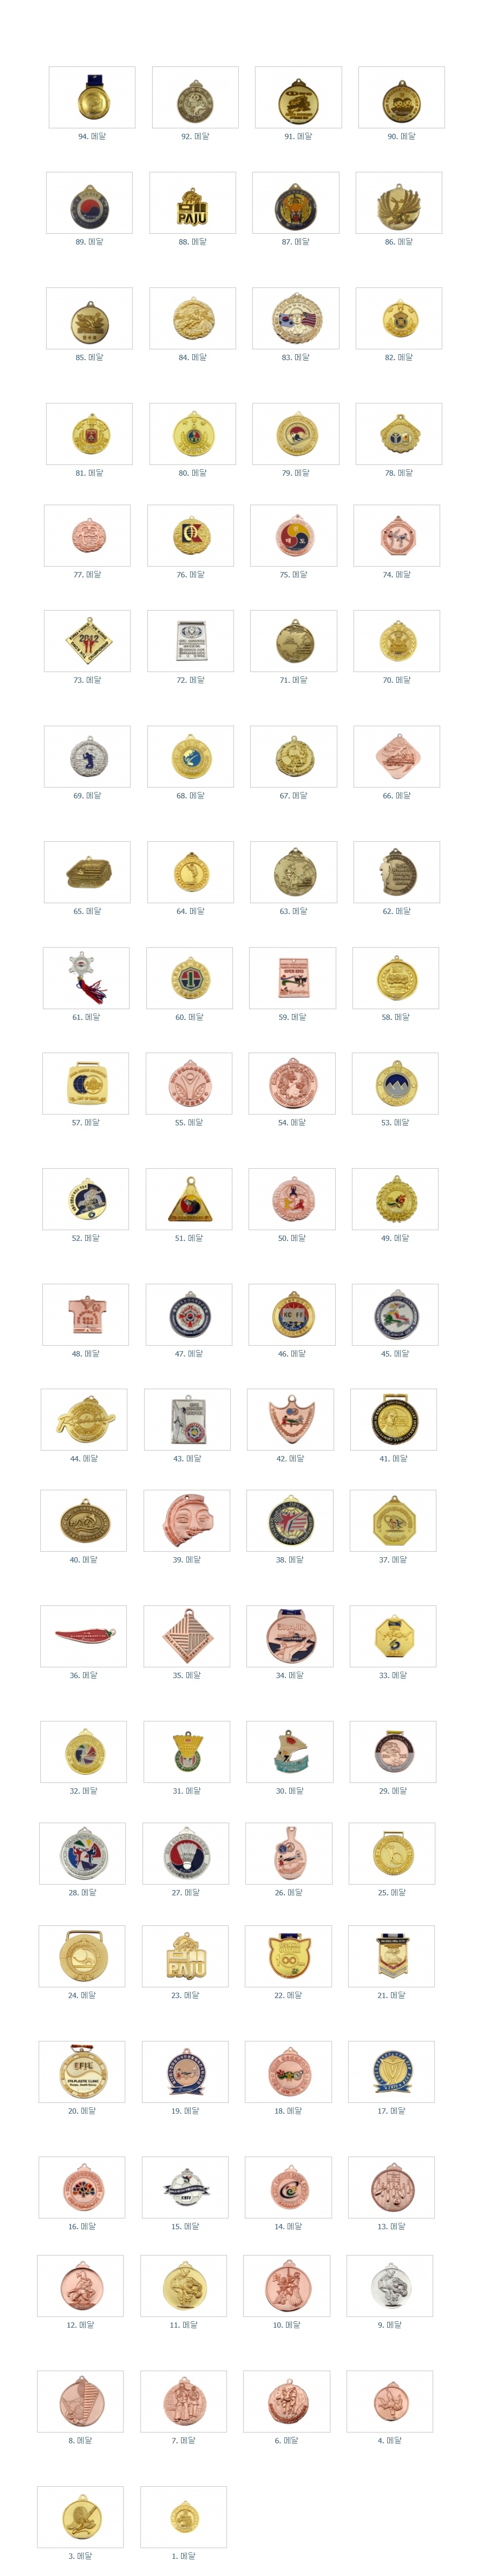The height and width of the screenshot is (2576, 482).
Task: Click the PAJU medal 88 thumbnail
Action: [x=192, y=203]
